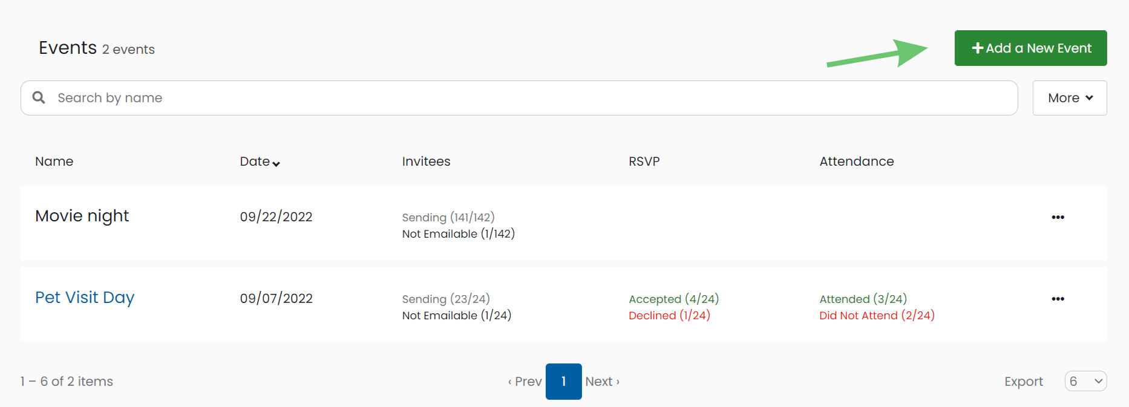Click the Name column header

(54, 161)
